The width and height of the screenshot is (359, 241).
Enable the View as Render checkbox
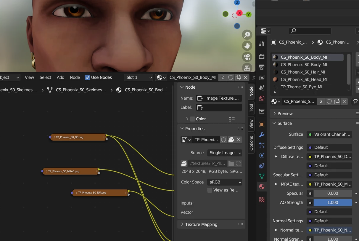pos(210,190)
